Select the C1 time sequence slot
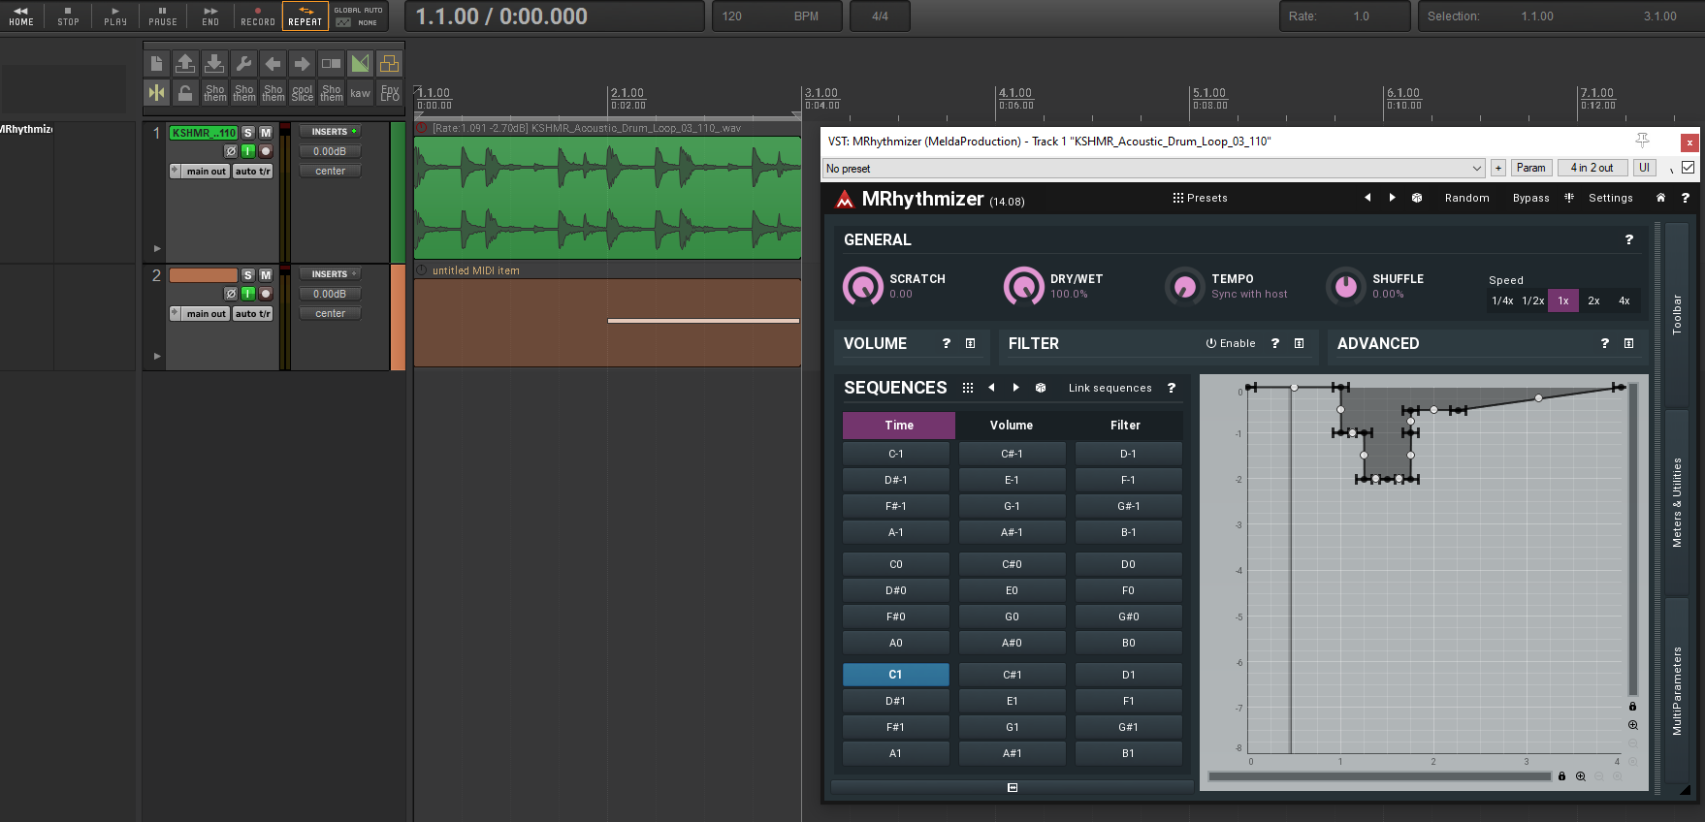 (x=895, y=675)
